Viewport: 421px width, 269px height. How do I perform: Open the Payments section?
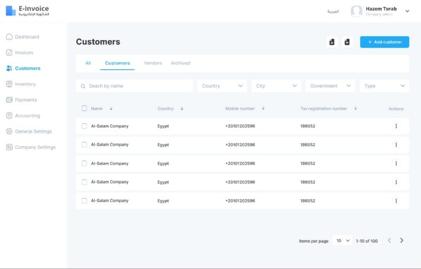pyautogui.click(x=25, y=100)
